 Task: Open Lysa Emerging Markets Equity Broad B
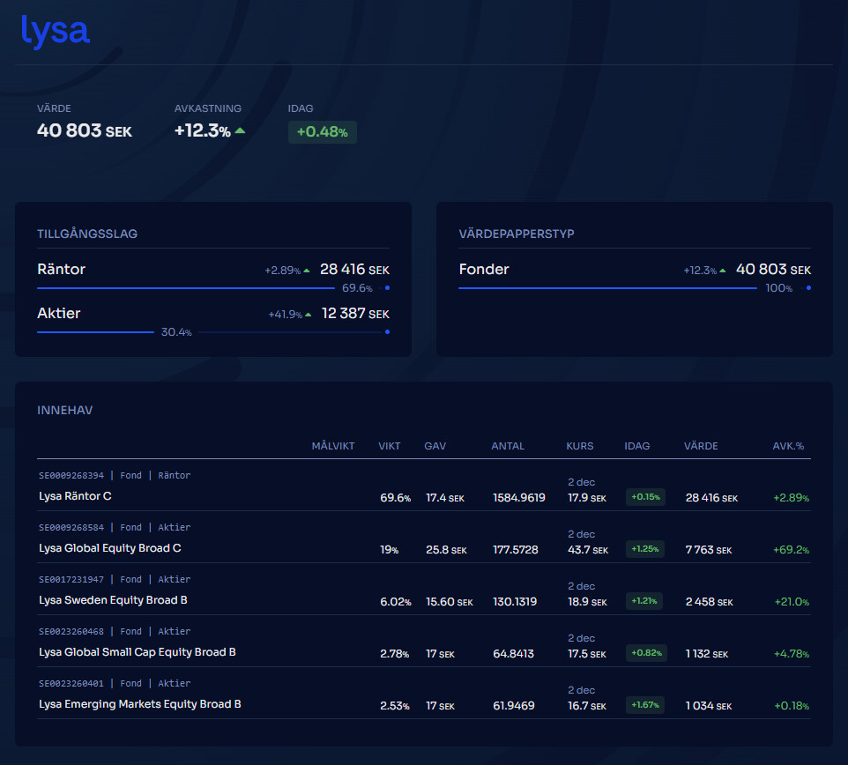(139, 704)
